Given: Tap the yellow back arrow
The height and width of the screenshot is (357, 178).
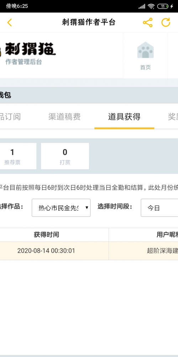Looking at the screenshot, I should (9, 22).
